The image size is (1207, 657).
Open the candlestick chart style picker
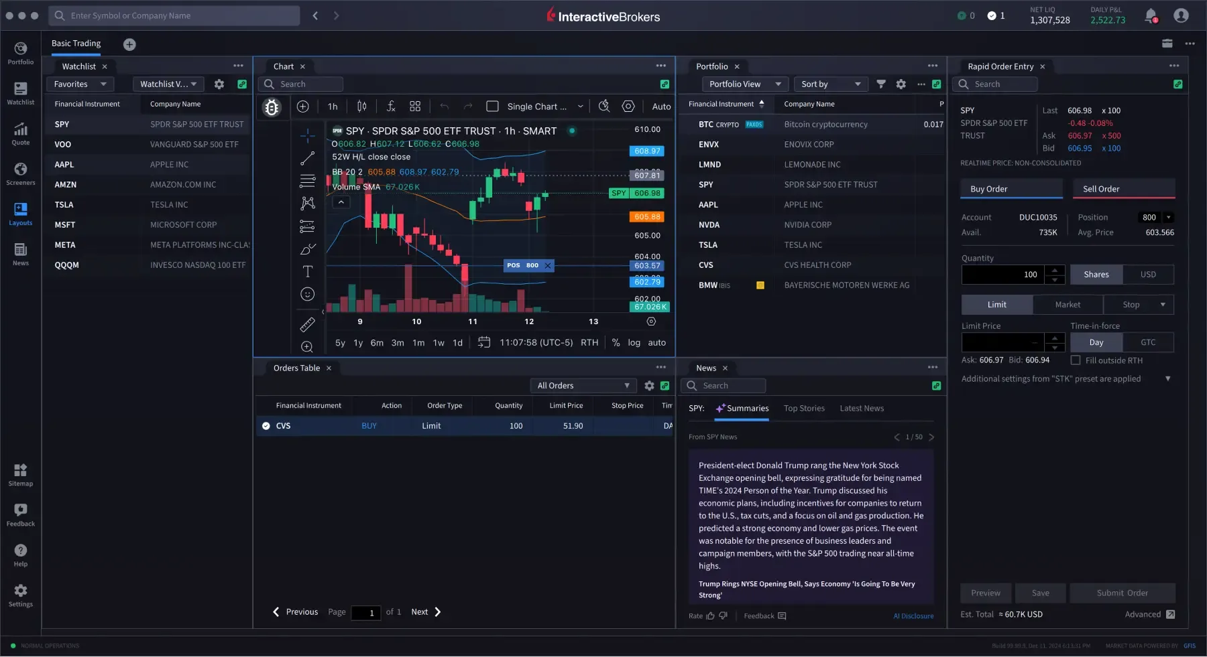pyautogui.click(x=361, y=106)
